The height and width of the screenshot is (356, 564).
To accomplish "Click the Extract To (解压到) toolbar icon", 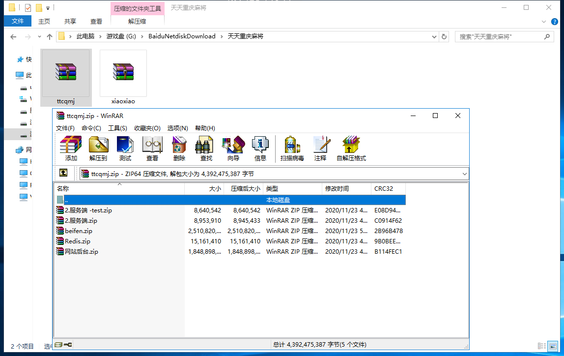I will pyautogui.click(x=98, y=148).
